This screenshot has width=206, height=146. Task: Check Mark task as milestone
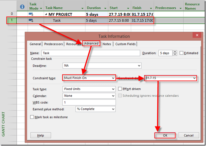[x=32, y=117]
